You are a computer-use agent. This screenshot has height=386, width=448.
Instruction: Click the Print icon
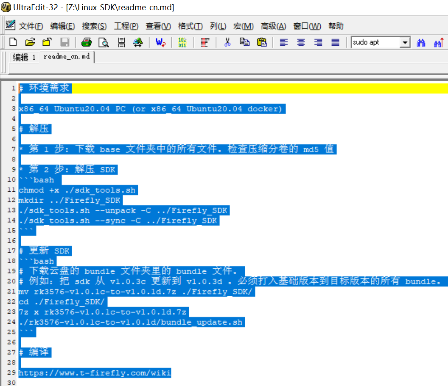(86, 42)
